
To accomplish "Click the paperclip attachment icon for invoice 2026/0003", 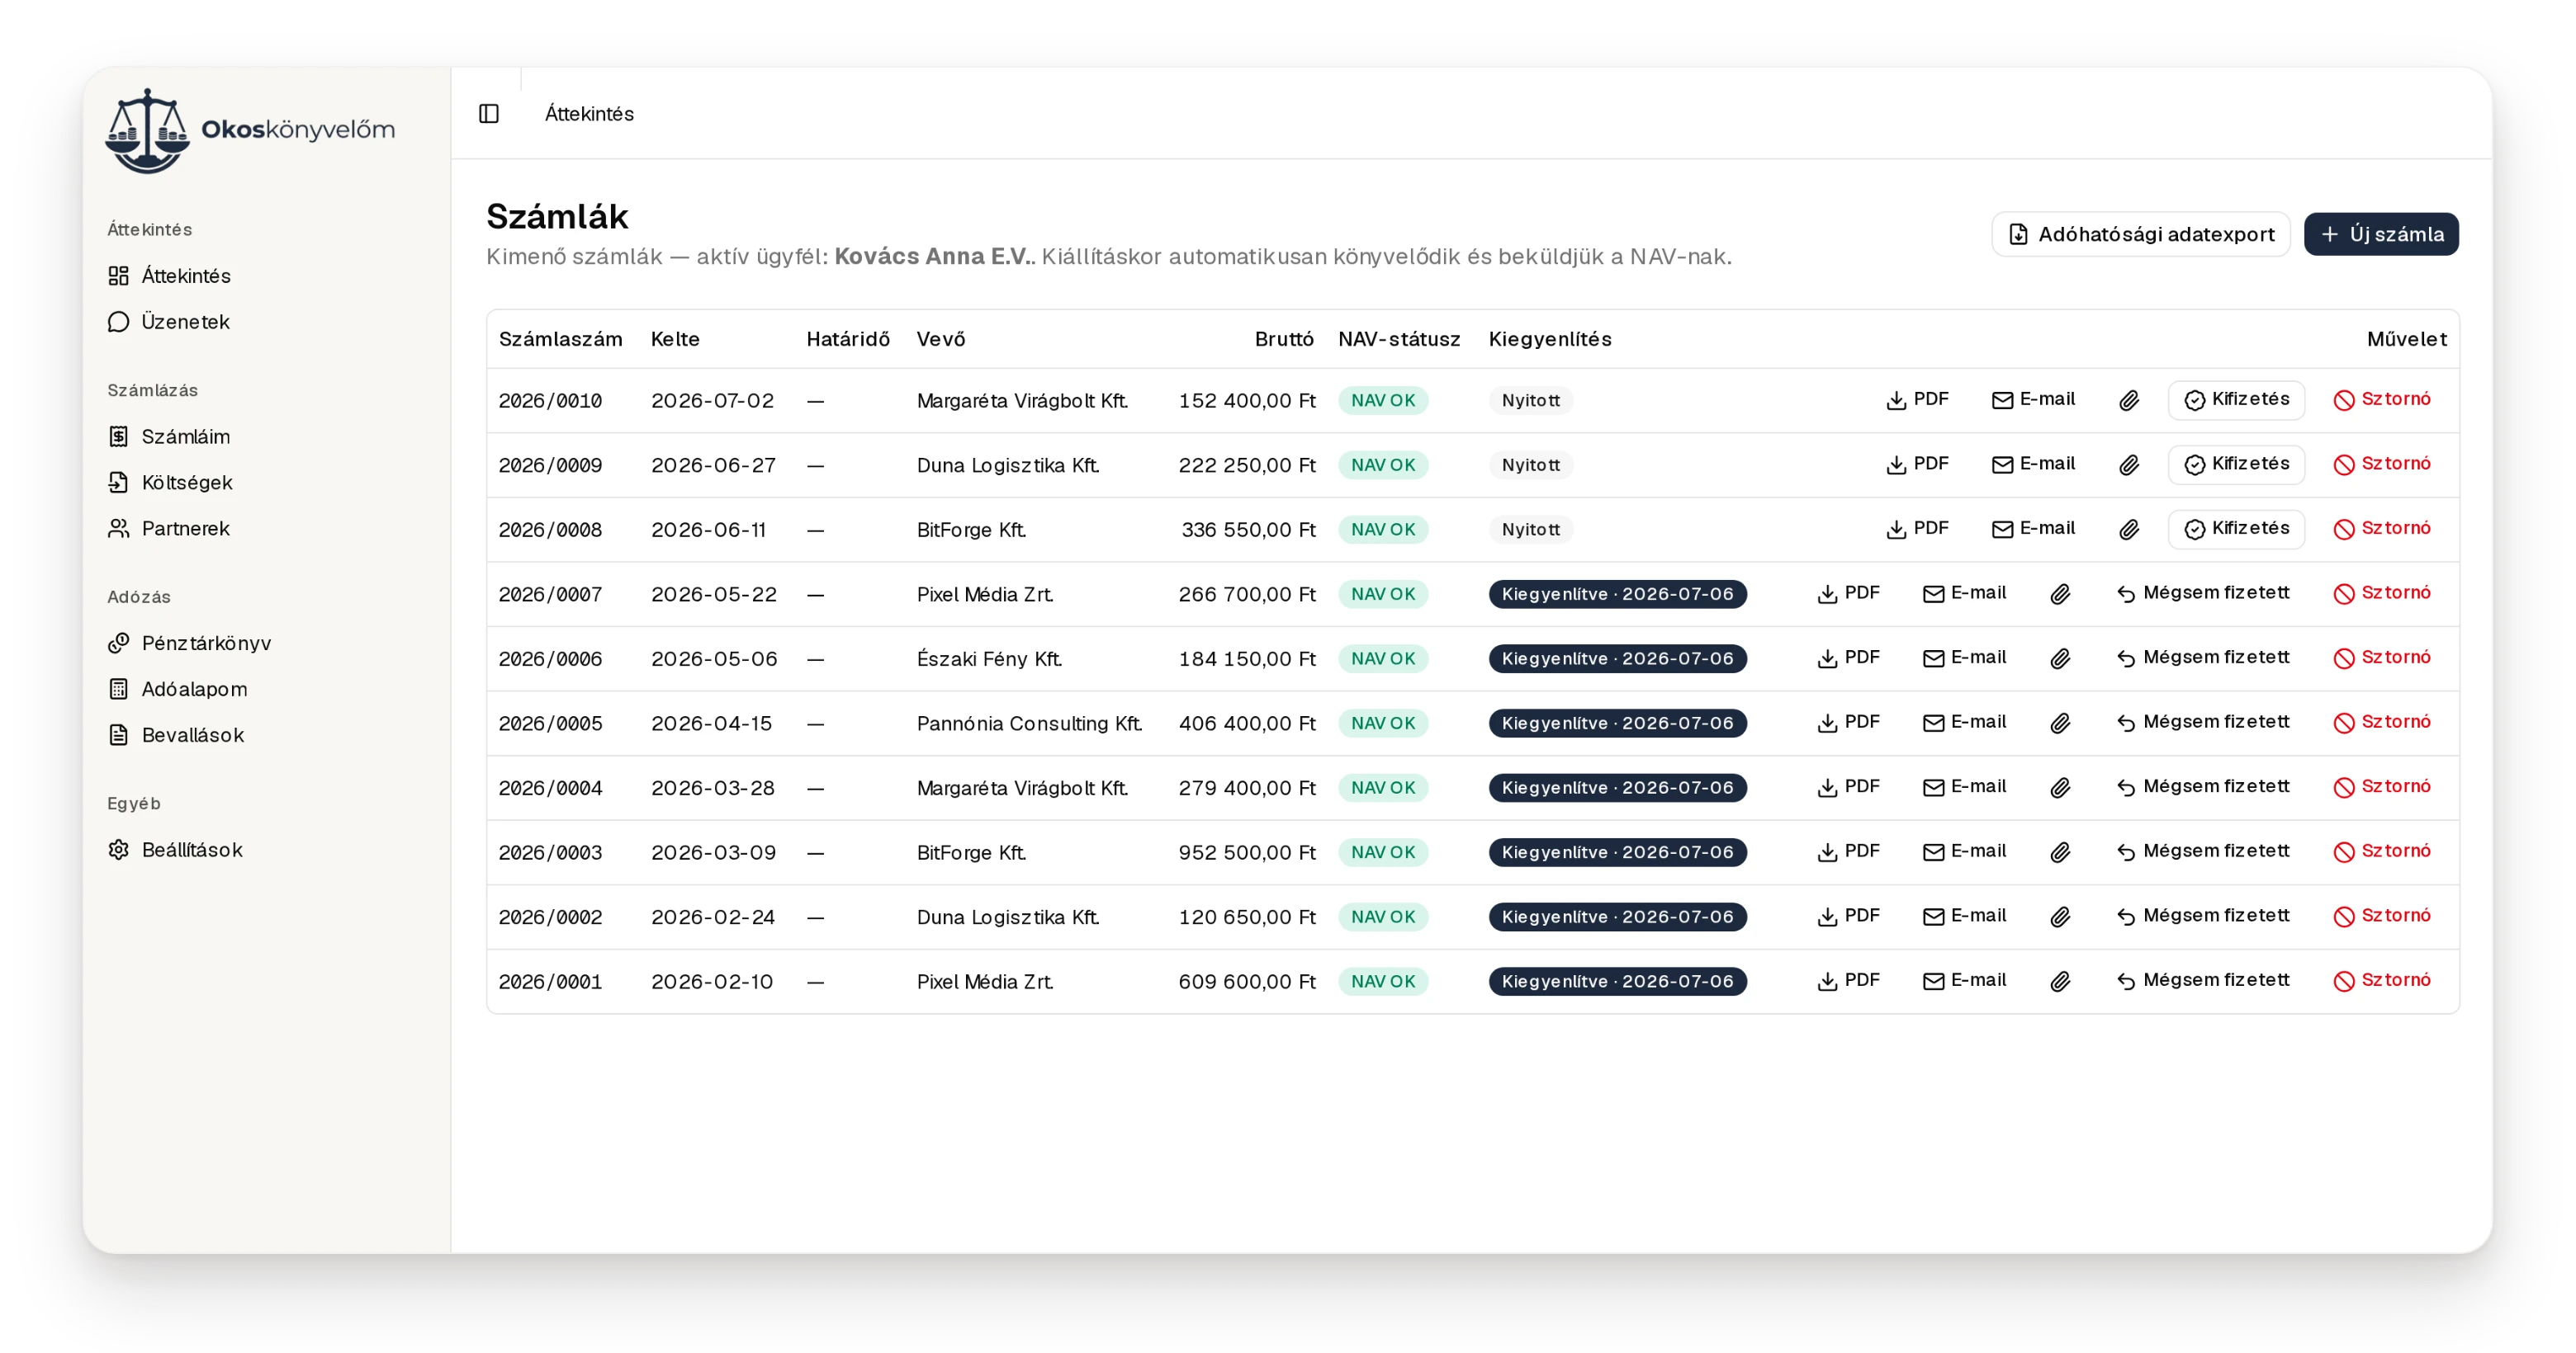I will [x=2059, y=852].
